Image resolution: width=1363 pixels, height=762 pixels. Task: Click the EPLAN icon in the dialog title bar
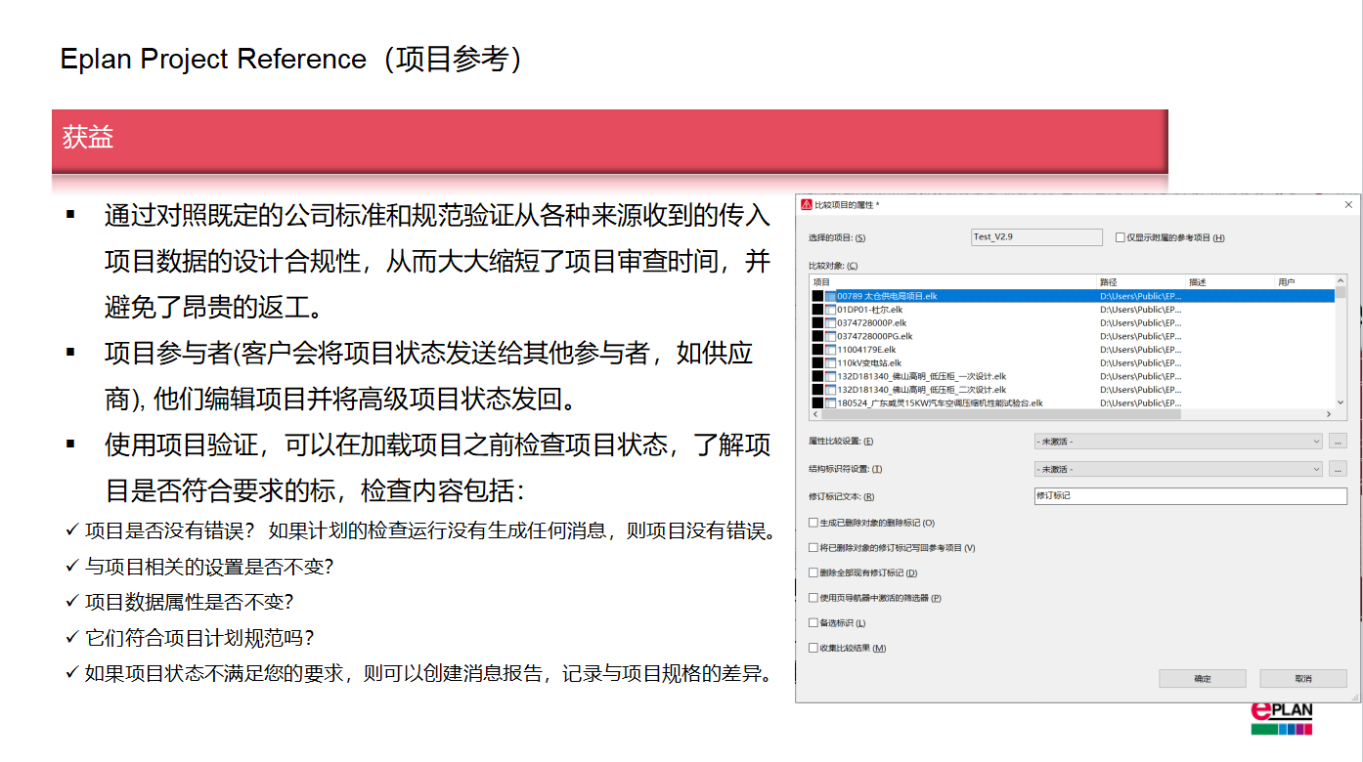[807, 204]
